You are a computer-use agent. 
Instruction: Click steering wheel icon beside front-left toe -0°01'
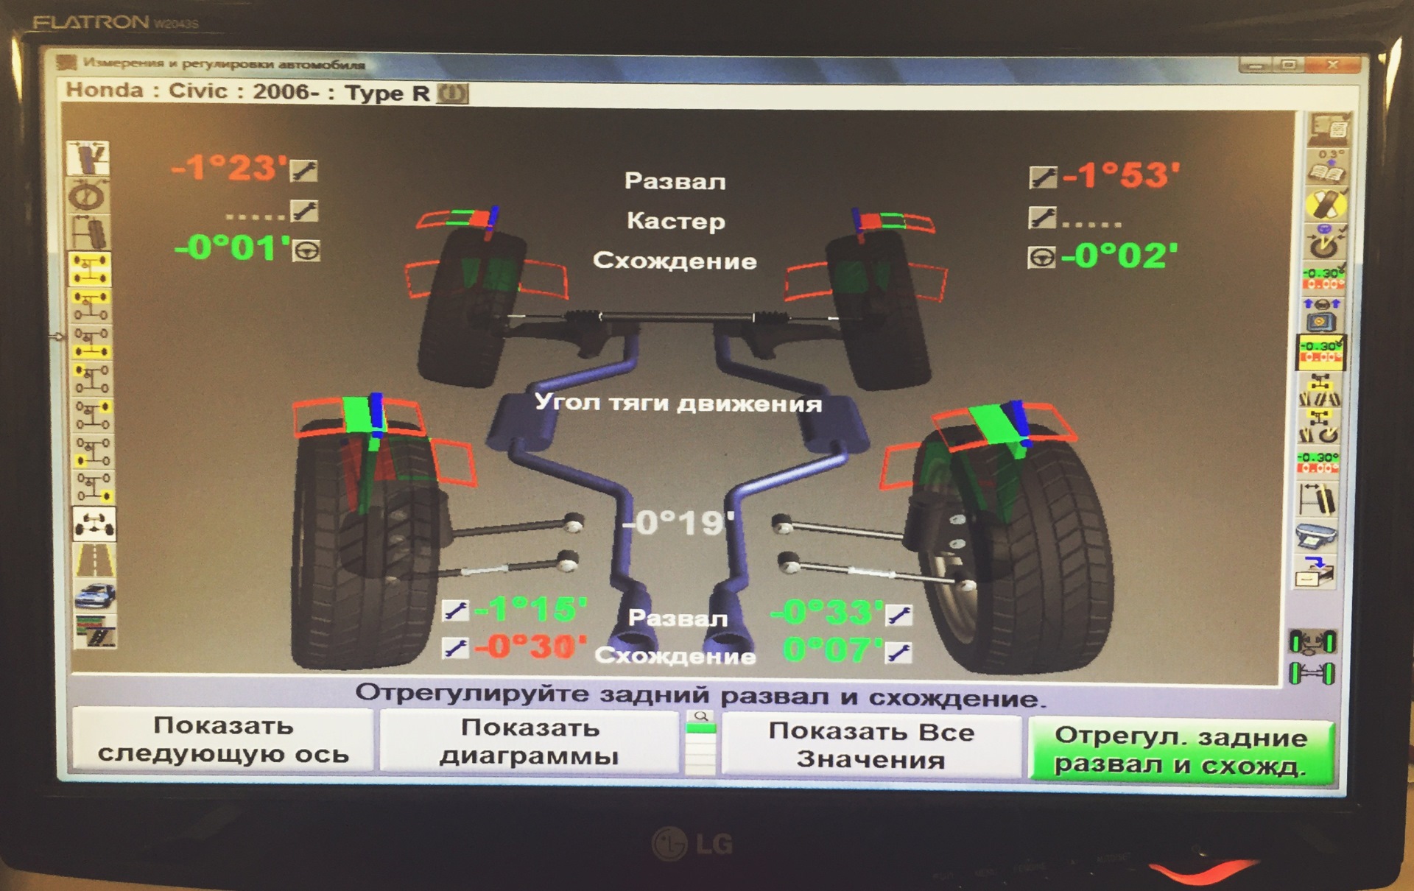(x=306, y=251)
